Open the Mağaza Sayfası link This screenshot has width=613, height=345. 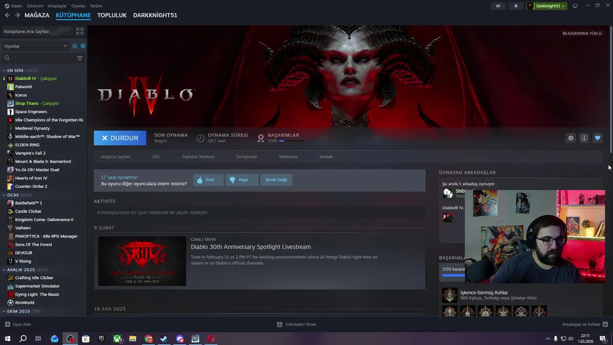pos(115,157)
